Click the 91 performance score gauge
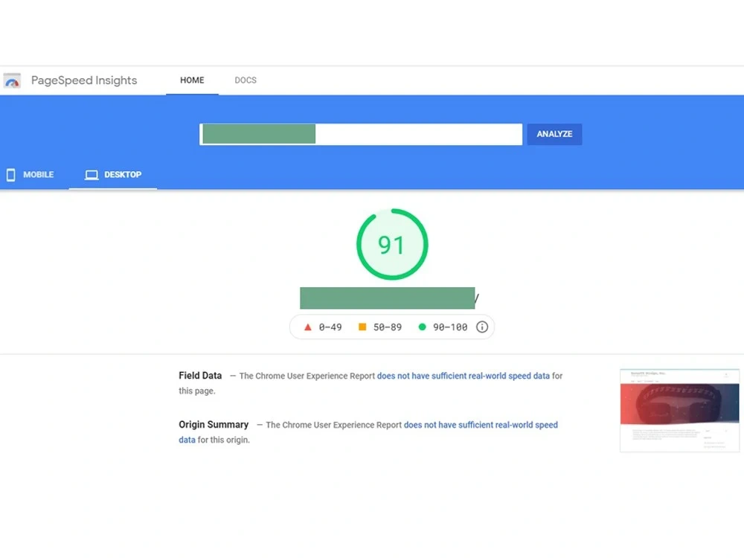This screenshot has width=744, height=558. pyautogui.click(x=392, y=244)
